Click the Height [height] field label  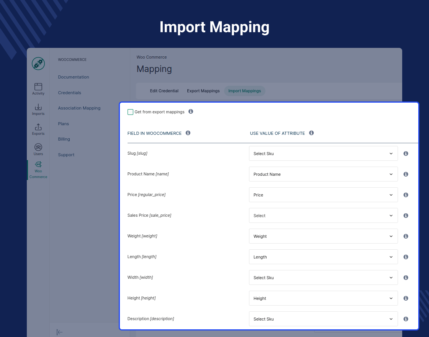click(x=141, y=298)
